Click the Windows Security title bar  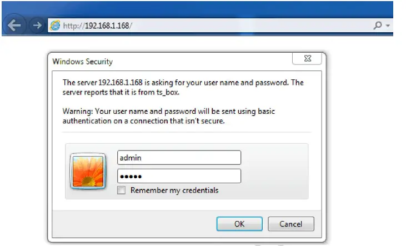(x=167, y=61)
